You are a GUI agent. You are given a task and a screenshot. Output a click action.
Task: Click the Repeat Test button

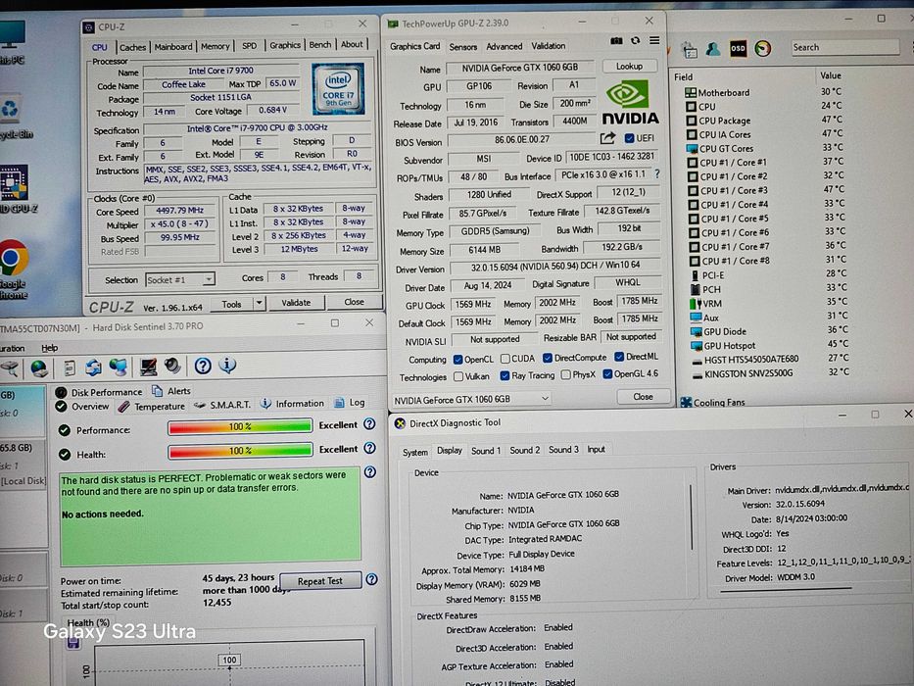[320, 581]
